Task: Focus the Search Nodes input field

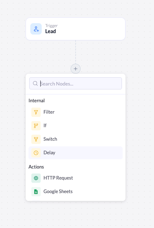Action: (x=76, y=83)
